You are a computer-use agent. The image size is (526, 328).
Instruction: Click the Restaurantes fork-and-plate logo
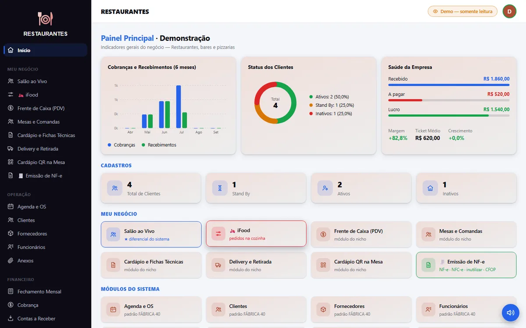click(45, 18)
